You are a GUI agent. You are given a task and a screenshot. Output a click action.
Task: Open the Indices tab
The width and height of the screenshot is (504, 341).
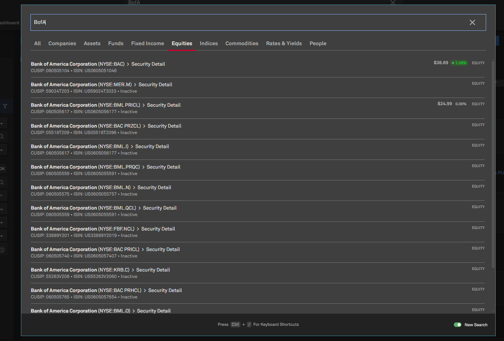tap(209, 43)
